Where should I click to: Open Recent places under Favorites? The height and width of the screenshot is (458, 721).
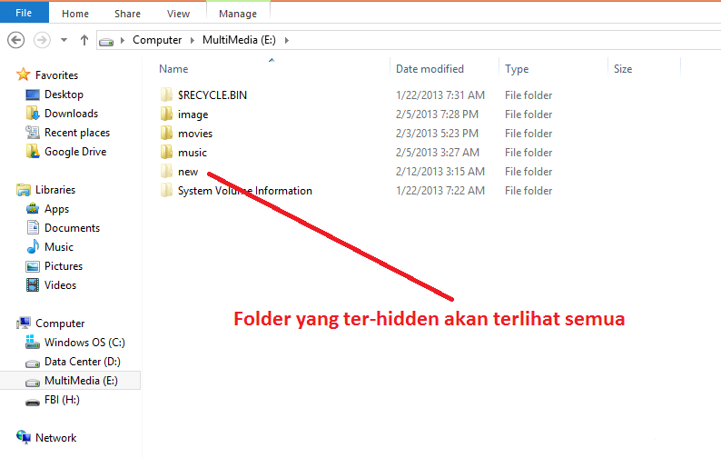coord(77,133)
